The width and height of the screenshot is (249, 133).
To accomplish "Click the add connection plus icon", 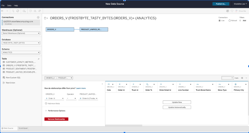I will [x=38, y=17].
